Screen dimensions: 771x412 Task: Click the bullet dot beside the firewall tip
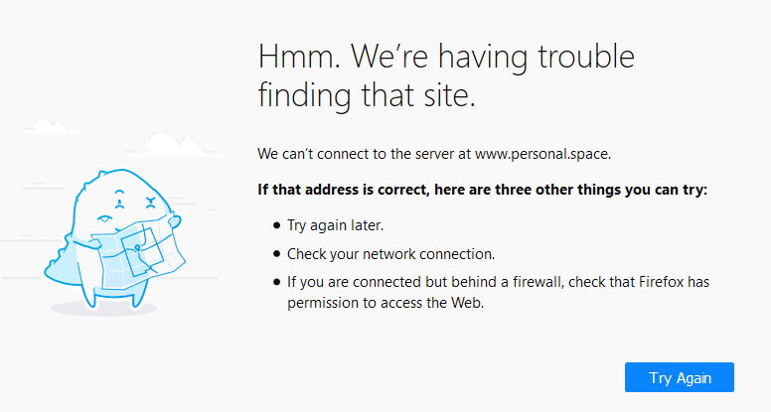(x=277, y=283)
